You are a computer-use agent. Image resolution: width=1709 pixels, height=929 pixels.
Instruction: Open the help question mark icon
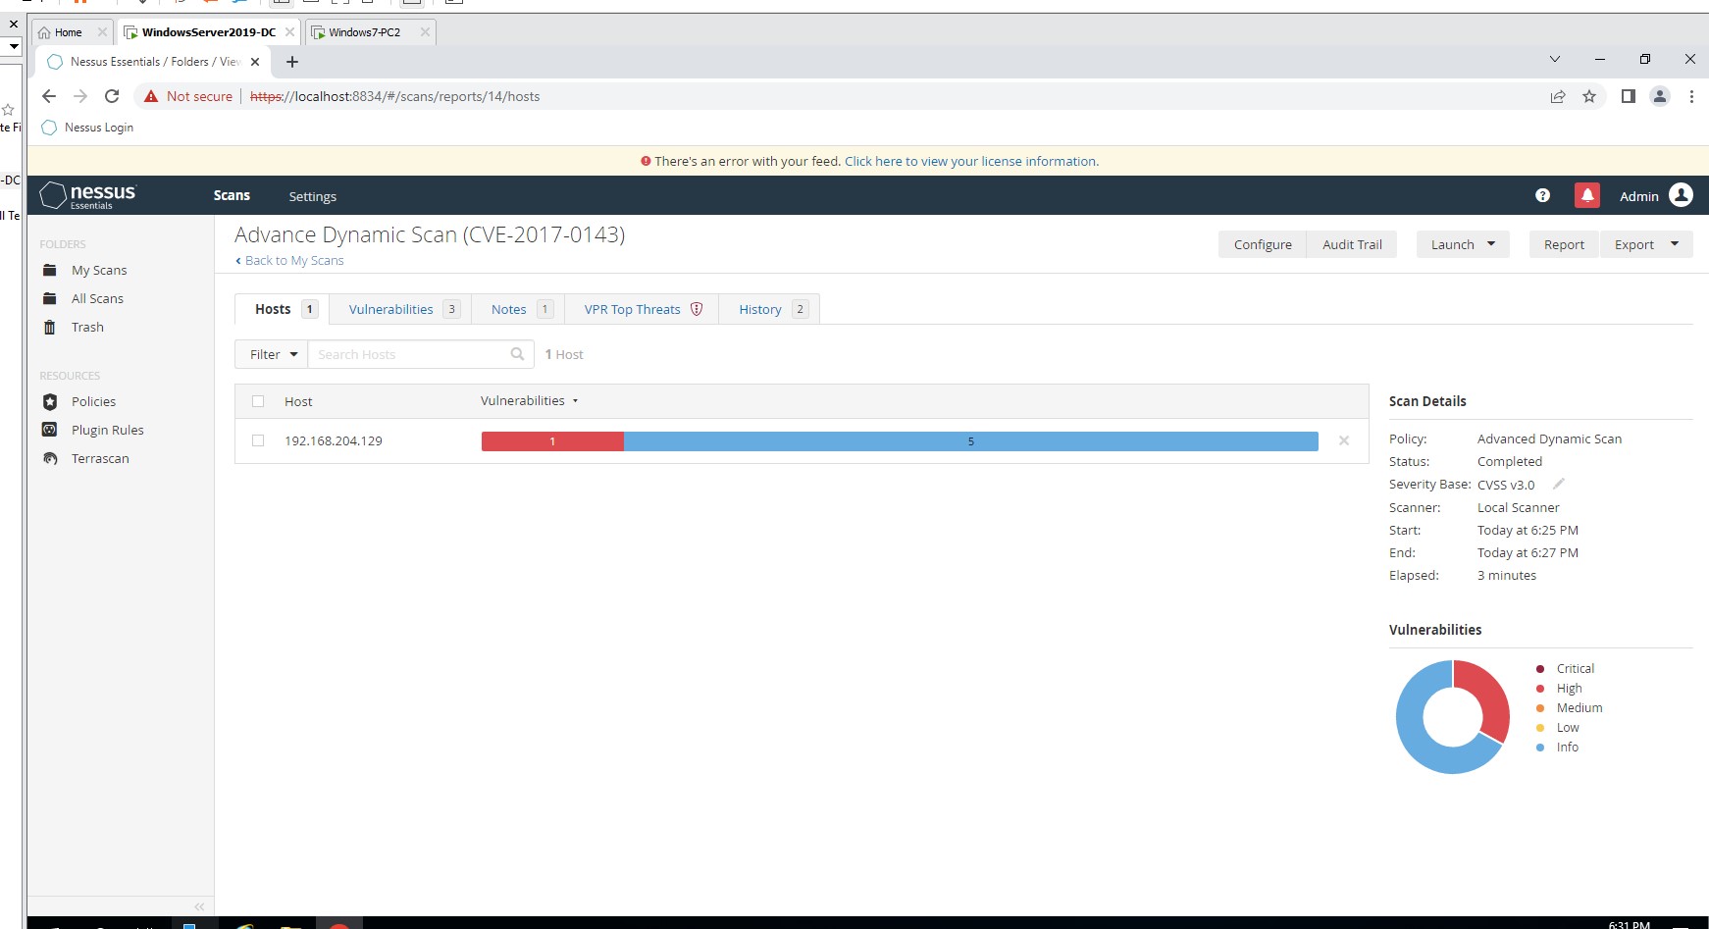click(x=1542, y=195)
